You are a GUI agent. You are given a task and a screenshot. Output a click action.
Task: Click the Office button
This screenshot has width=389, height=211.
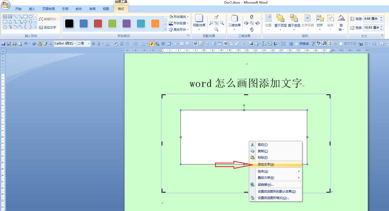(6, 5)
